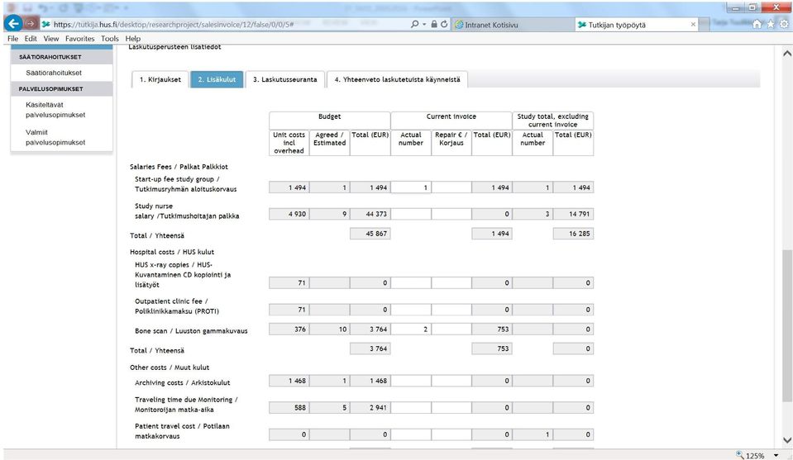Image resolution: width=793 pixels, height=460 pixels.
Task: Switch to the Intranet Kotisivu browser tab
Action: [513, 24]
